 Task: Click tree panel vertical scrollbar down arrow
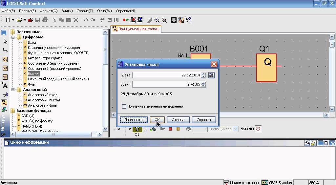click(105, 129)
